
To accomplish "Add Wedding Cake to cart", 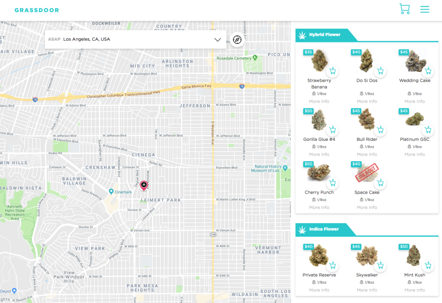I will coord(428,71).
